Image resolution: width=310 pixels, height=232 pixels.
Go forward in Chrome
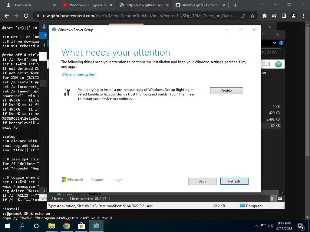[x=16, y=16]
